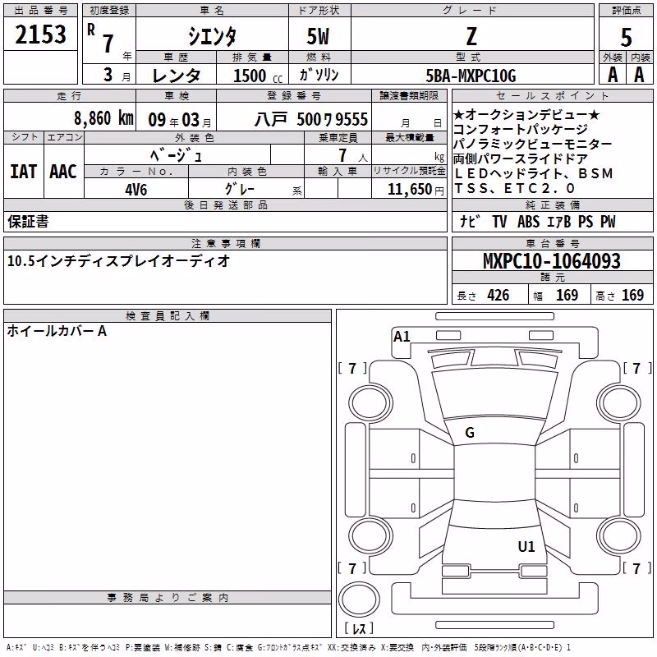Click the history value レンタ
The image size is (657, 657).
point(177,76)
